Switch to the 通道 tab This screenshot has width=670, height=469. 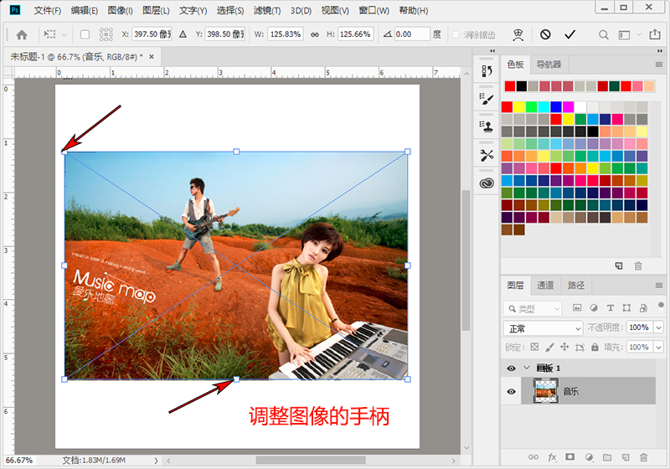[x=545, y=286]
